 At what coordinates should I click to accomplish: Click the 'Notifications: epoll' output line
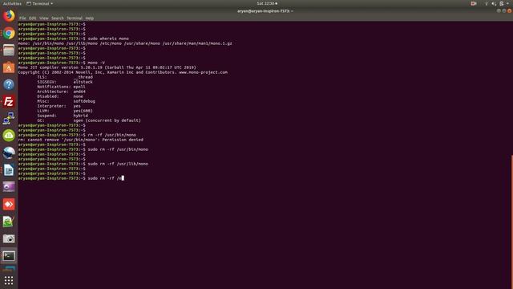click(61, 87)
